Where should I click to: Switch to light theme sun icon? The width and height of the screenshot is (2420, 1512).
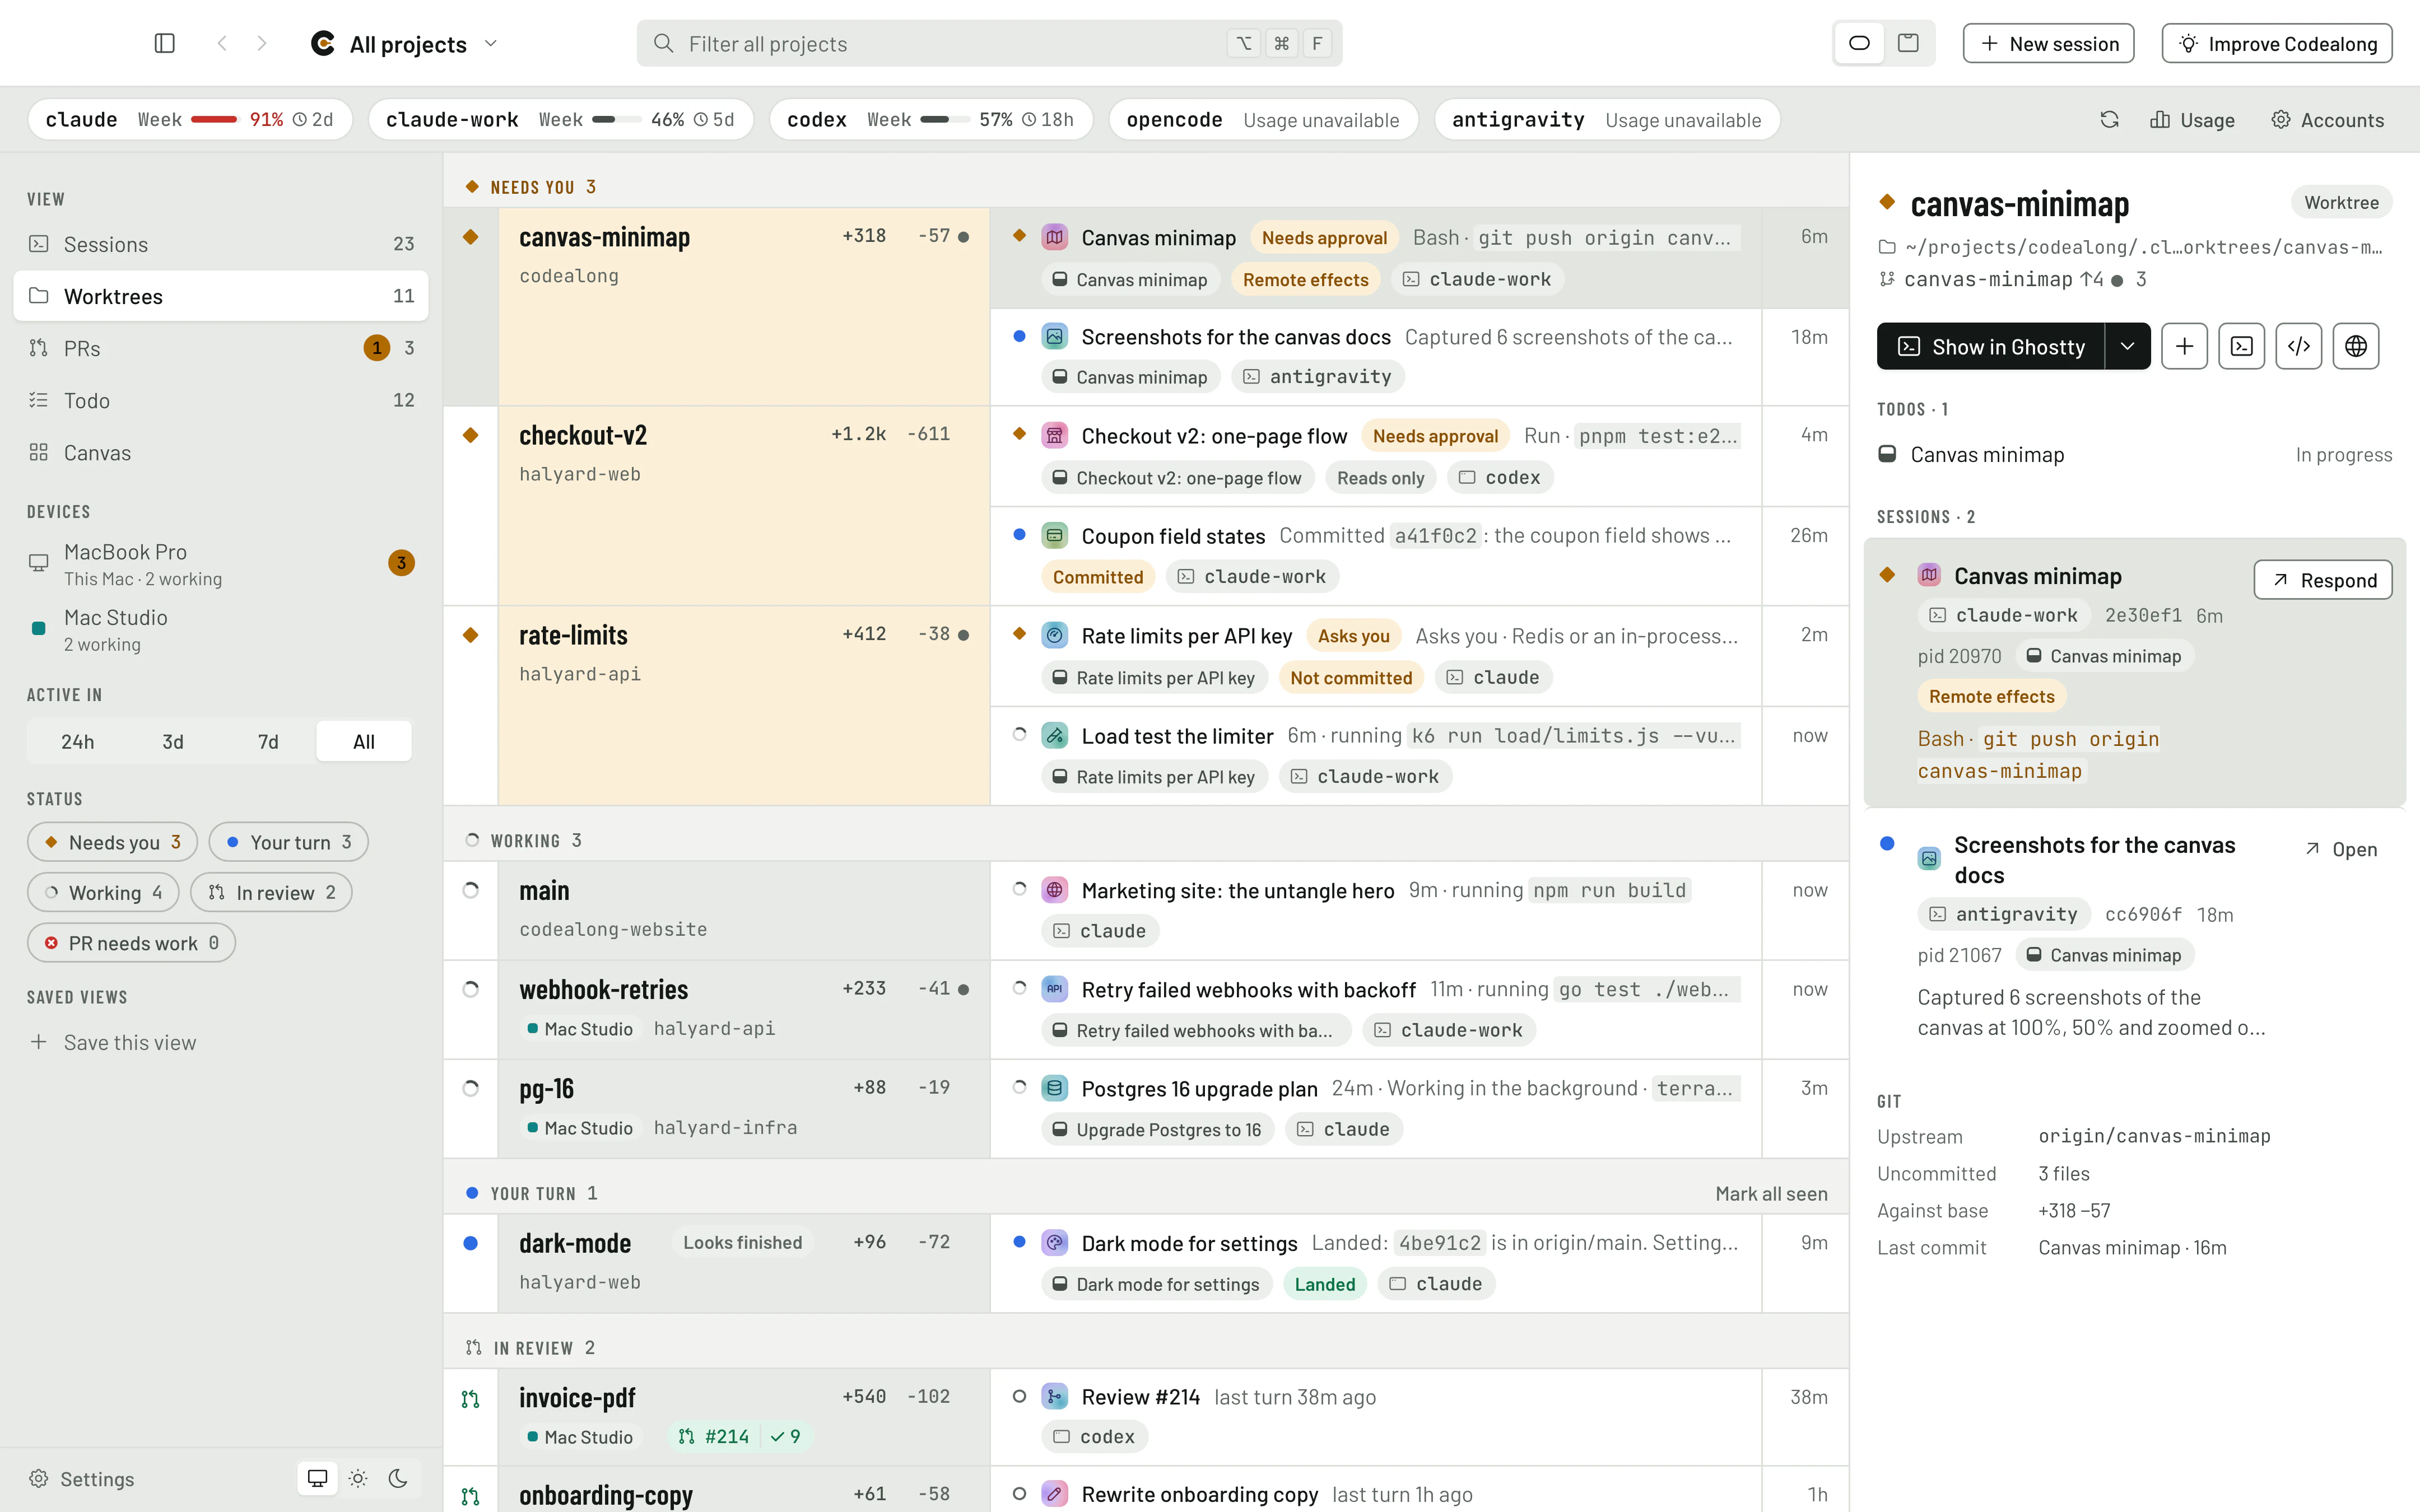point(358,1478)
